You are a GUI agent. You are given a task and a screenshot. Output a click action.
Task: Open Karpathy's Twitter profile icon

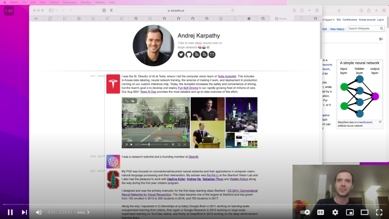[x=181, y=55]
